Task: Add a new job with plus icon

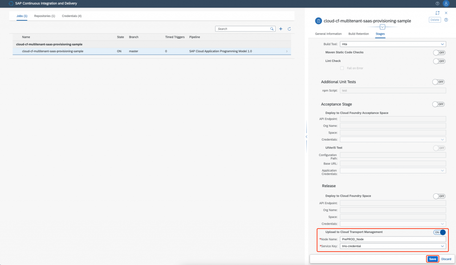Action: [x=281, y=29]
